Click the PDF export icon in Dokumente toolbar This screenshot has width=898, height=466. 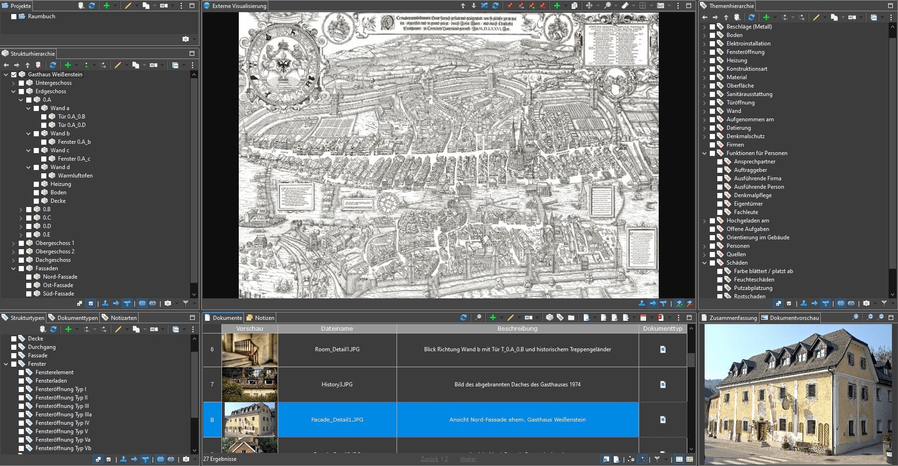click(660, 318)
